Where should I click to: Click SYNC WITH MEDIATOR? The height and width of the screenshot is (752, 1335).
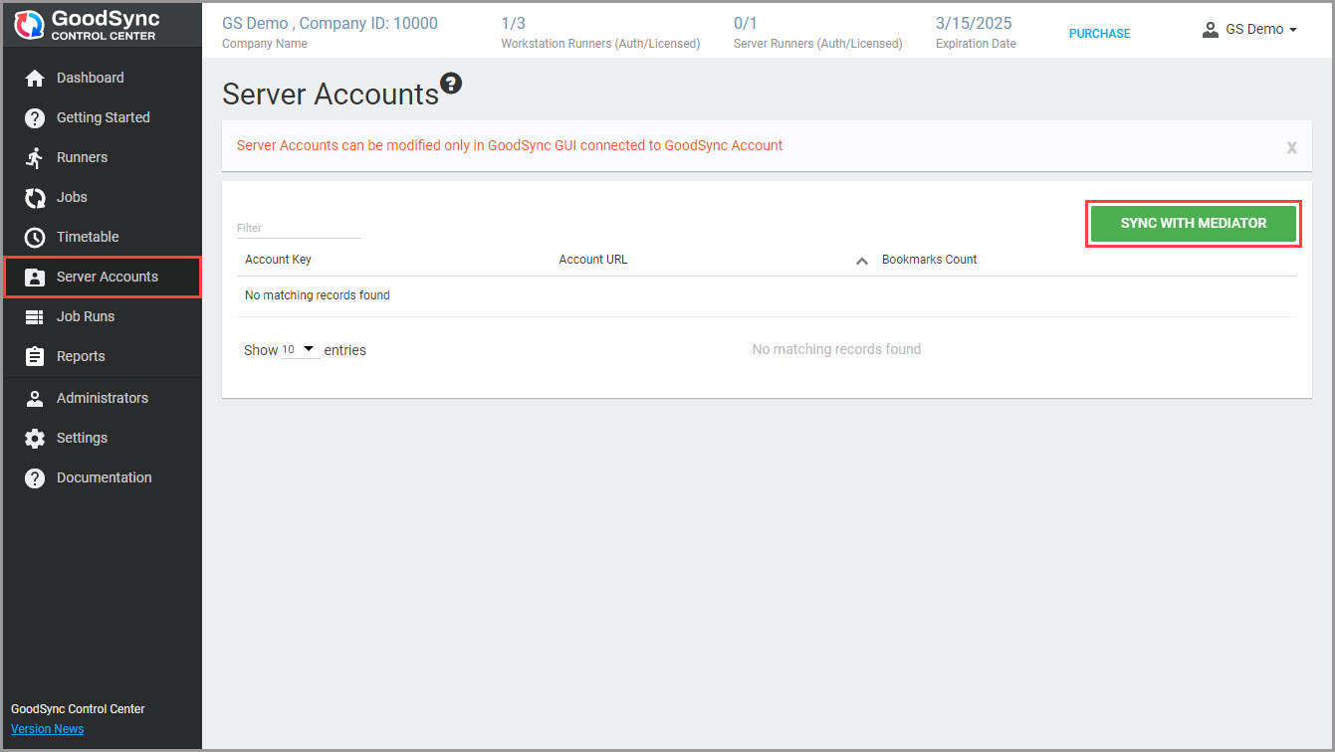point(1193,223)
